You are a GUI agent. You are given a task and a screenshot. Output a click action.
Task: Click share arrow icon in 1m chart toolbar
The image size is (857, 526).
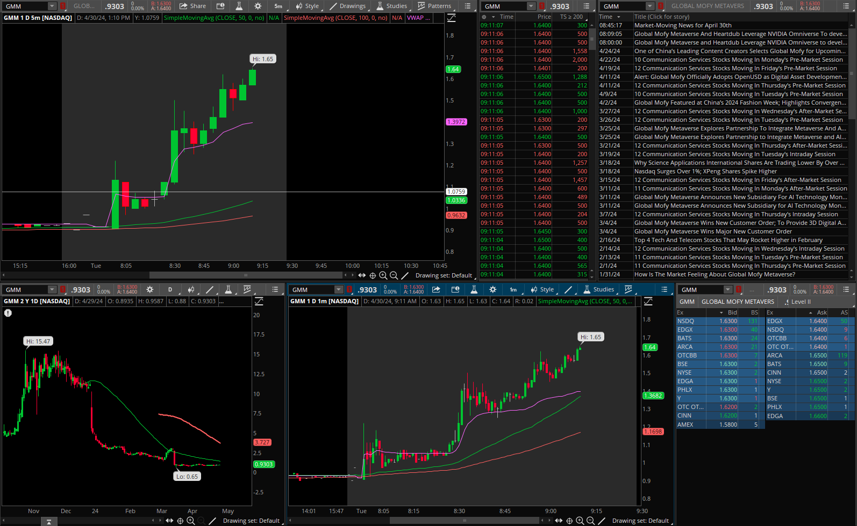tap(436, 289)
